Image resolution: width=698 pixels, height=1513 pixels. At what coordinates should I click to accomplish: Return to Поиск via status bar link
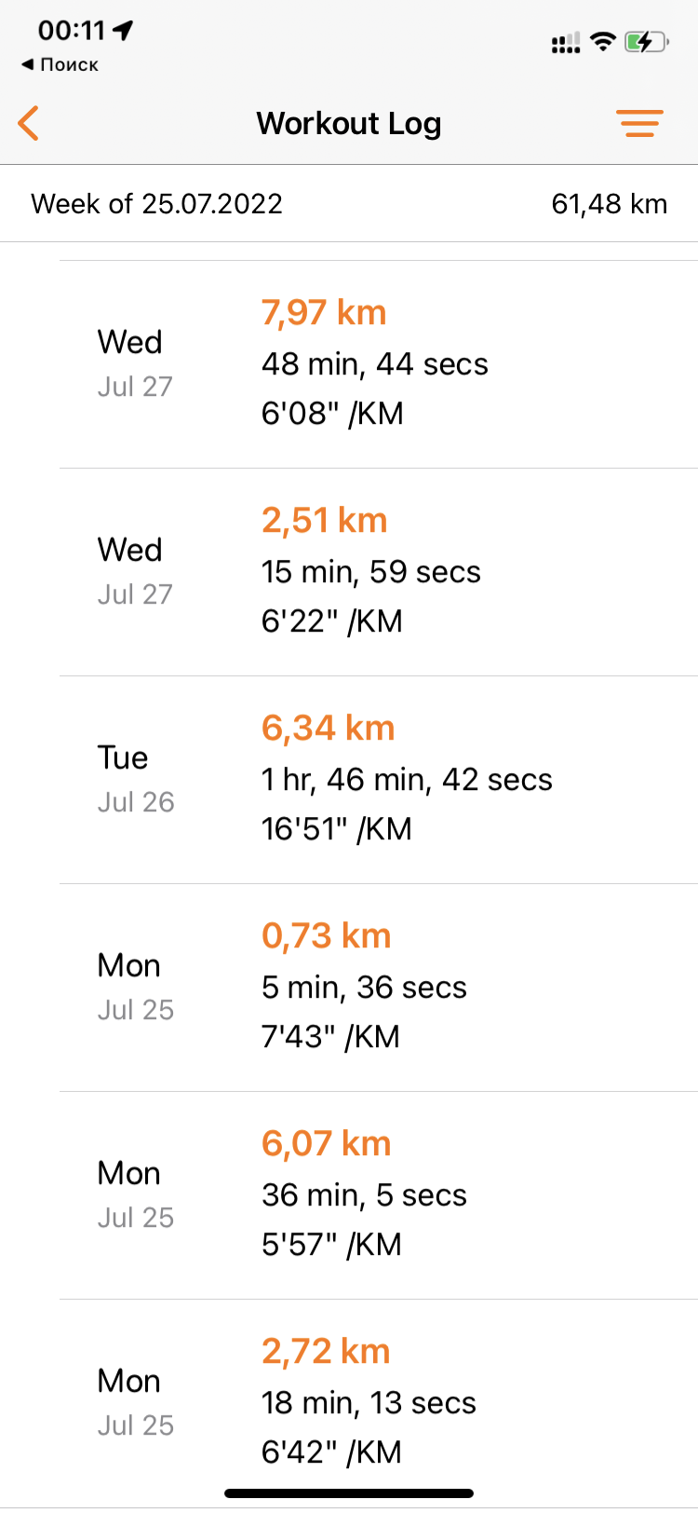[60, 64]
